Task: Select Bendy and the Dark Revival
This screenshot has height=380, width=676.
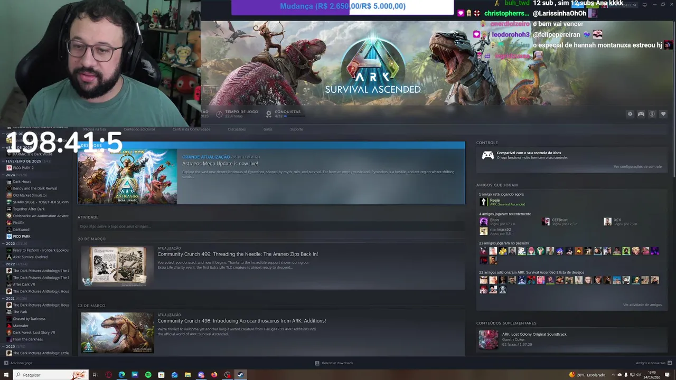Action: pos(35,188)
